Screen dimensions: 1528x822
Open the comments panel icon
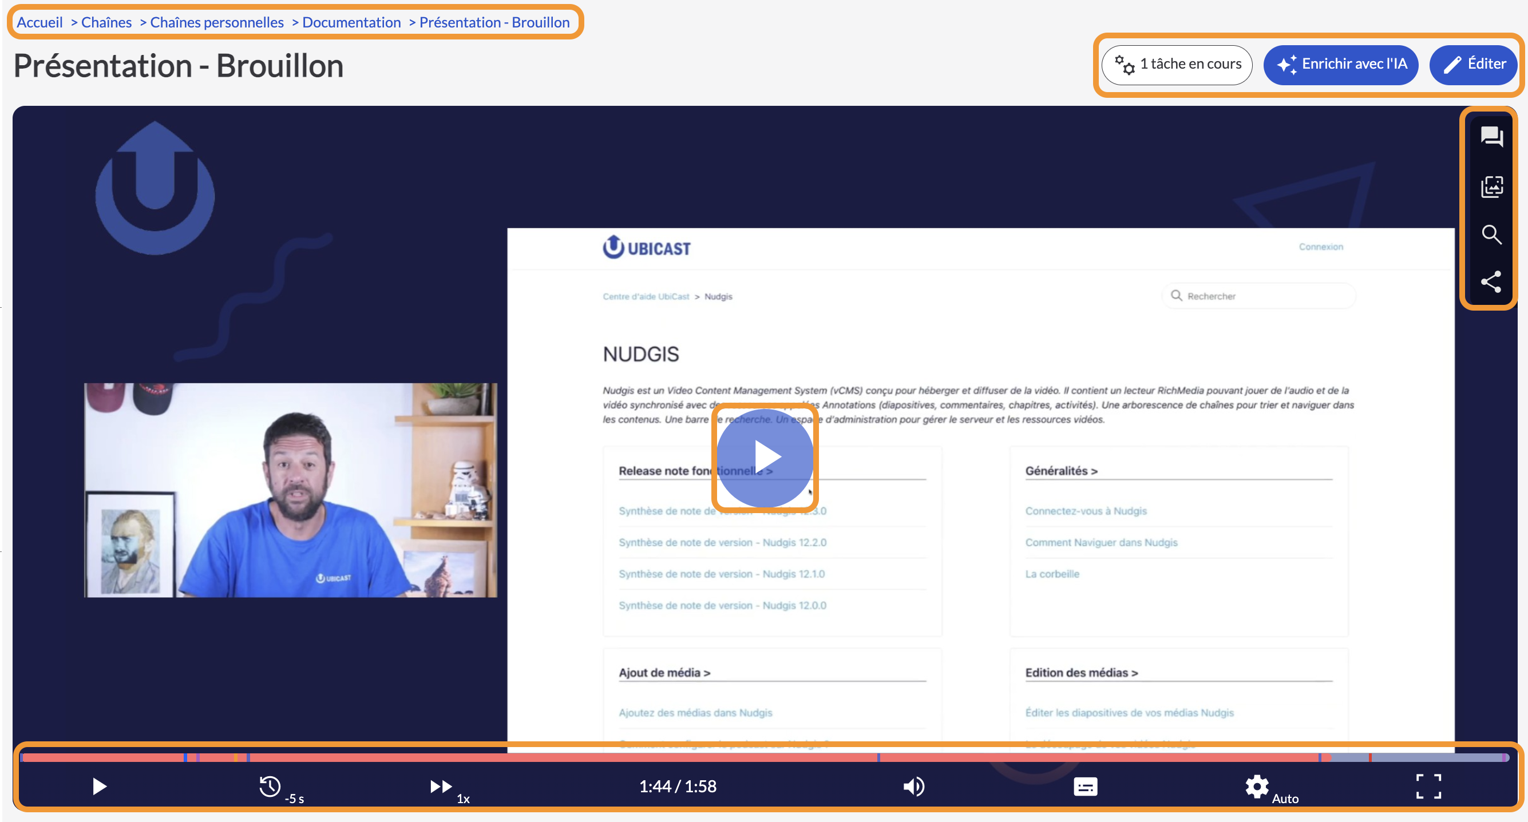coord(1491,137)
